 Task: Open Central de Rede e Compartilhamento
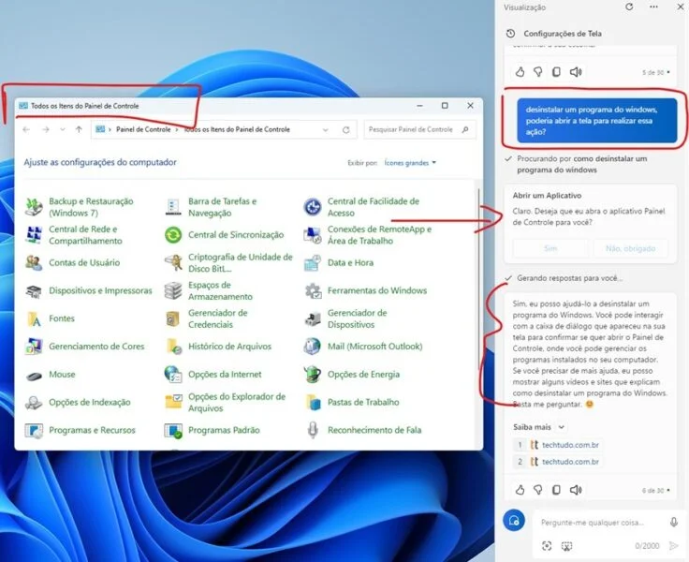(74, 235)
